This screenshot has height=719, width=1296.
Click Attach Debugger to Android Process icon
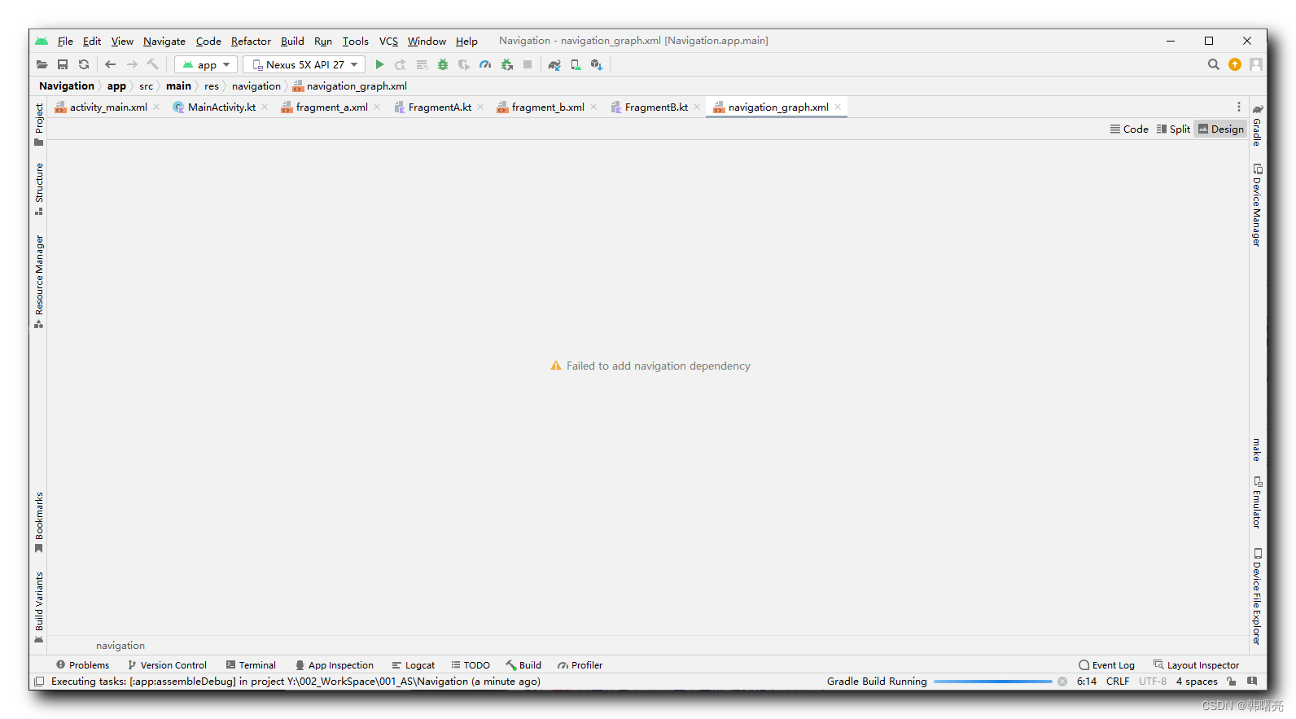506,64
